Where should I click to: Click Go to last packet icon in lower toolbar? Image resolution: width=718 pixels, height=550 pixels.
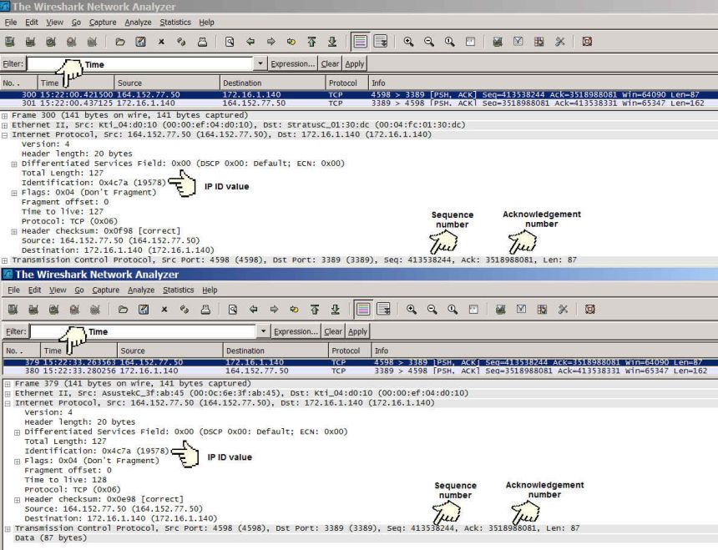tap(336, 310)
